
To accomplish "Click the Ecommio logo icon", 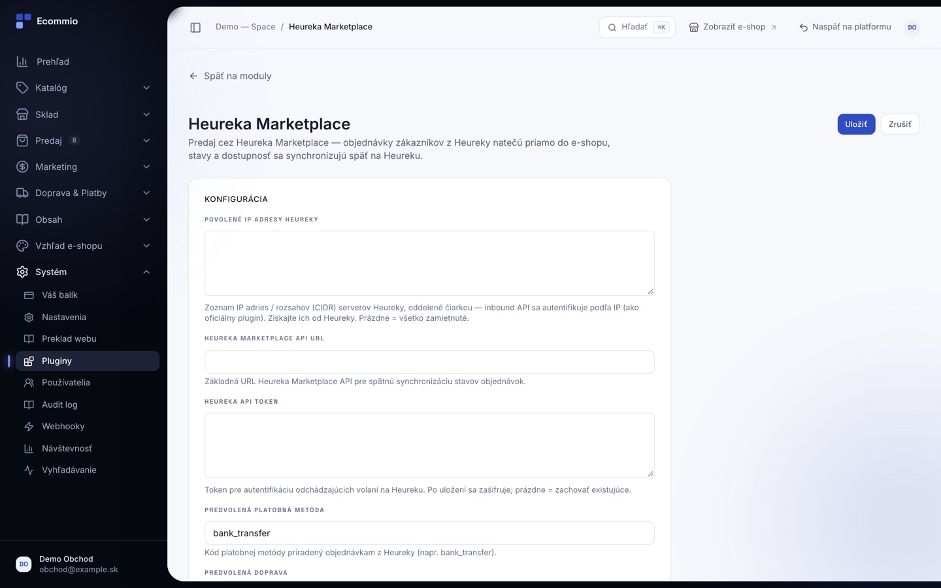I will 23,21.
